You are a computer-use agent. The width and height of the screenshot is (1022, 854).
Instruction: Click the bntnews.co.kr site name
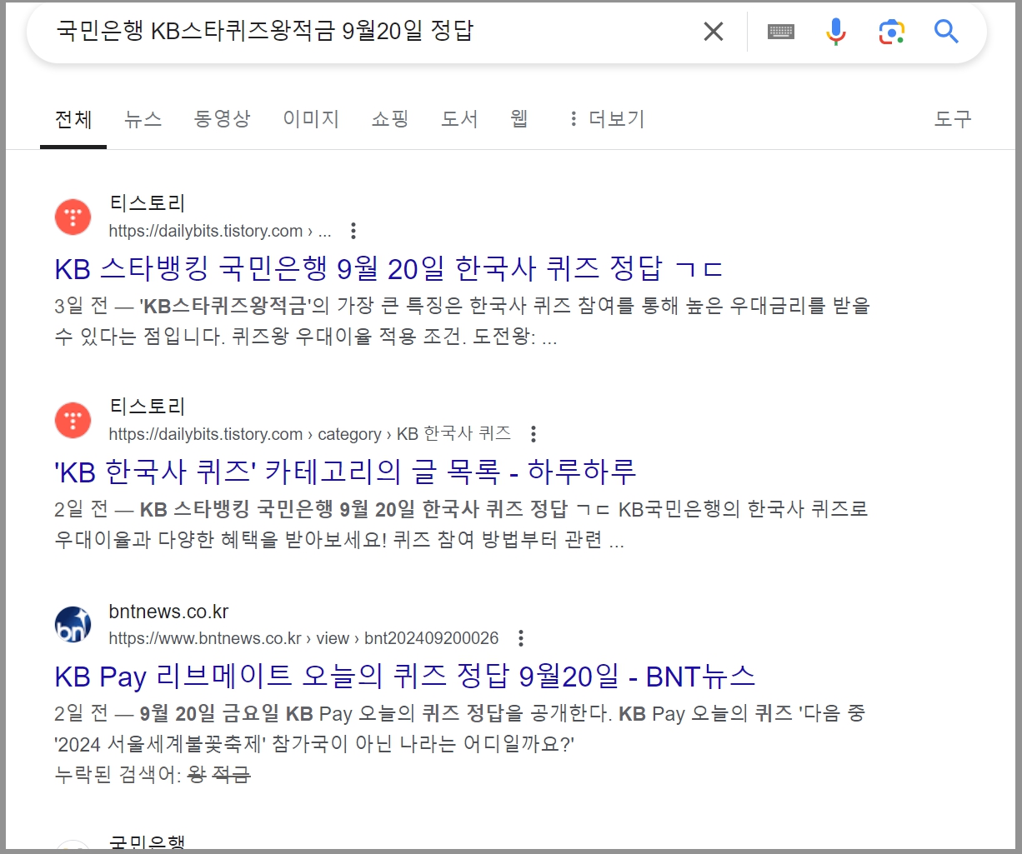(168, 612)
